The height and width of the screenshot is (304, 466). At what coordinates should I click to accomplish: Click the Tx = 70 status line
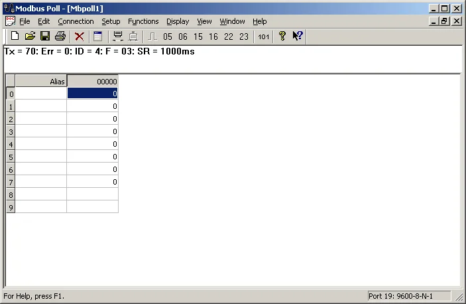point(99,51)
